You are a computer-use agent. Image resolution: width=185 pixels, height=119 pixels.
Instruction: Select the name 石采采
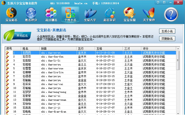coord(27,84)
